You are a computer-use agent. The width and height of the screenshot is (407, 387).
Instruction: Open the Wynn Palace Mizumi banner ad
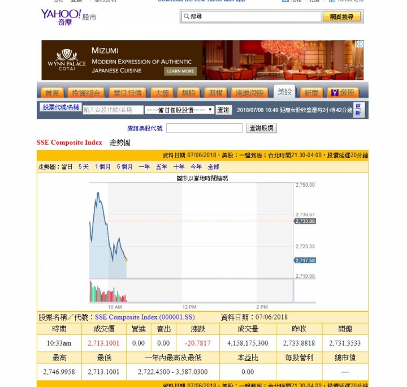point(202,60)
